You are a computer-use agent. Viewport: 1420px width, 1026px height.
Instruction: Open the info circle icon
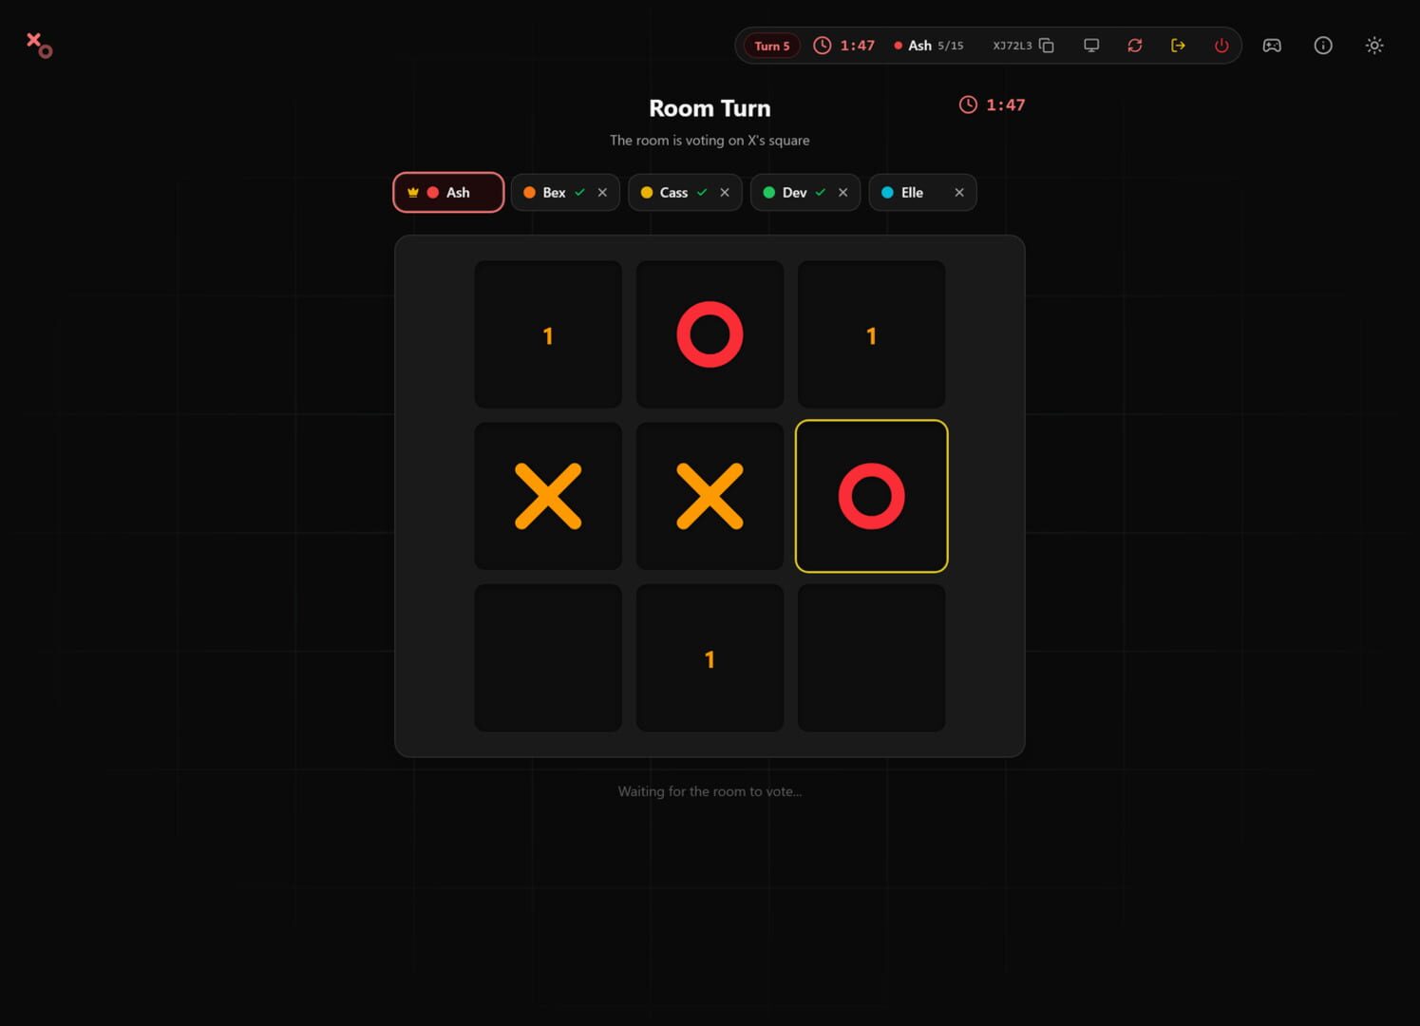click(x=1323, y=46)
